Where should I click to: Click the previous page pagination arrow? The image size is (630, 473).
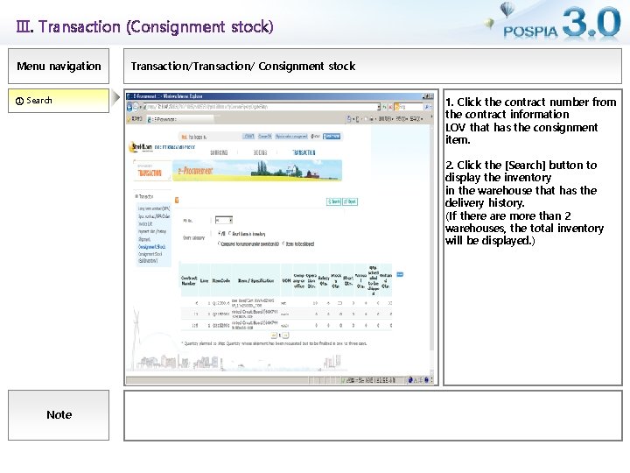coord(274,335)
